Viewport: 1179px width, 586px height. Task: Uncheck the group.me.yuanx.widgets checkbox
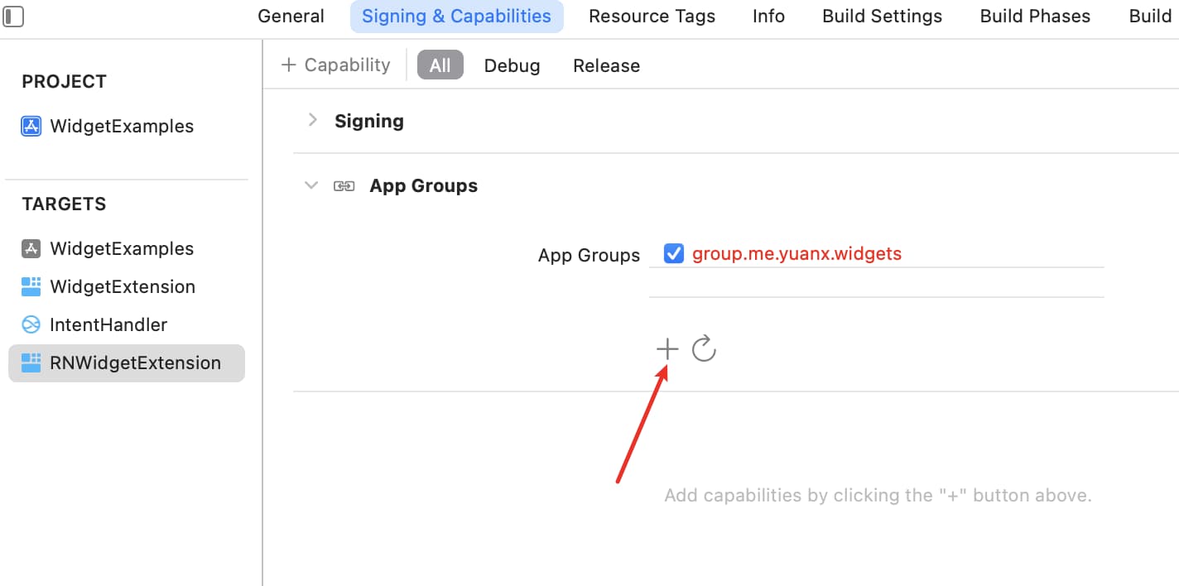point(674,253)
